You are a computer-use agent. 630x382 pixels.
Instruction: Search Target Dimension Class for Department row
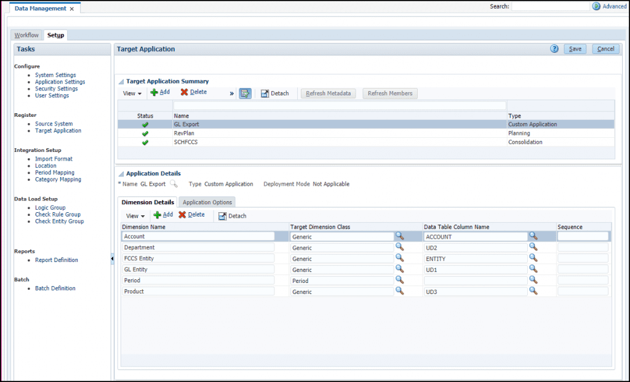click(400, 247)
